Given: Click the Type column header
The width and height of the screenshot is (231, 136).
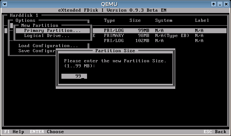Looking at the screenshot, I should [109, 21].
